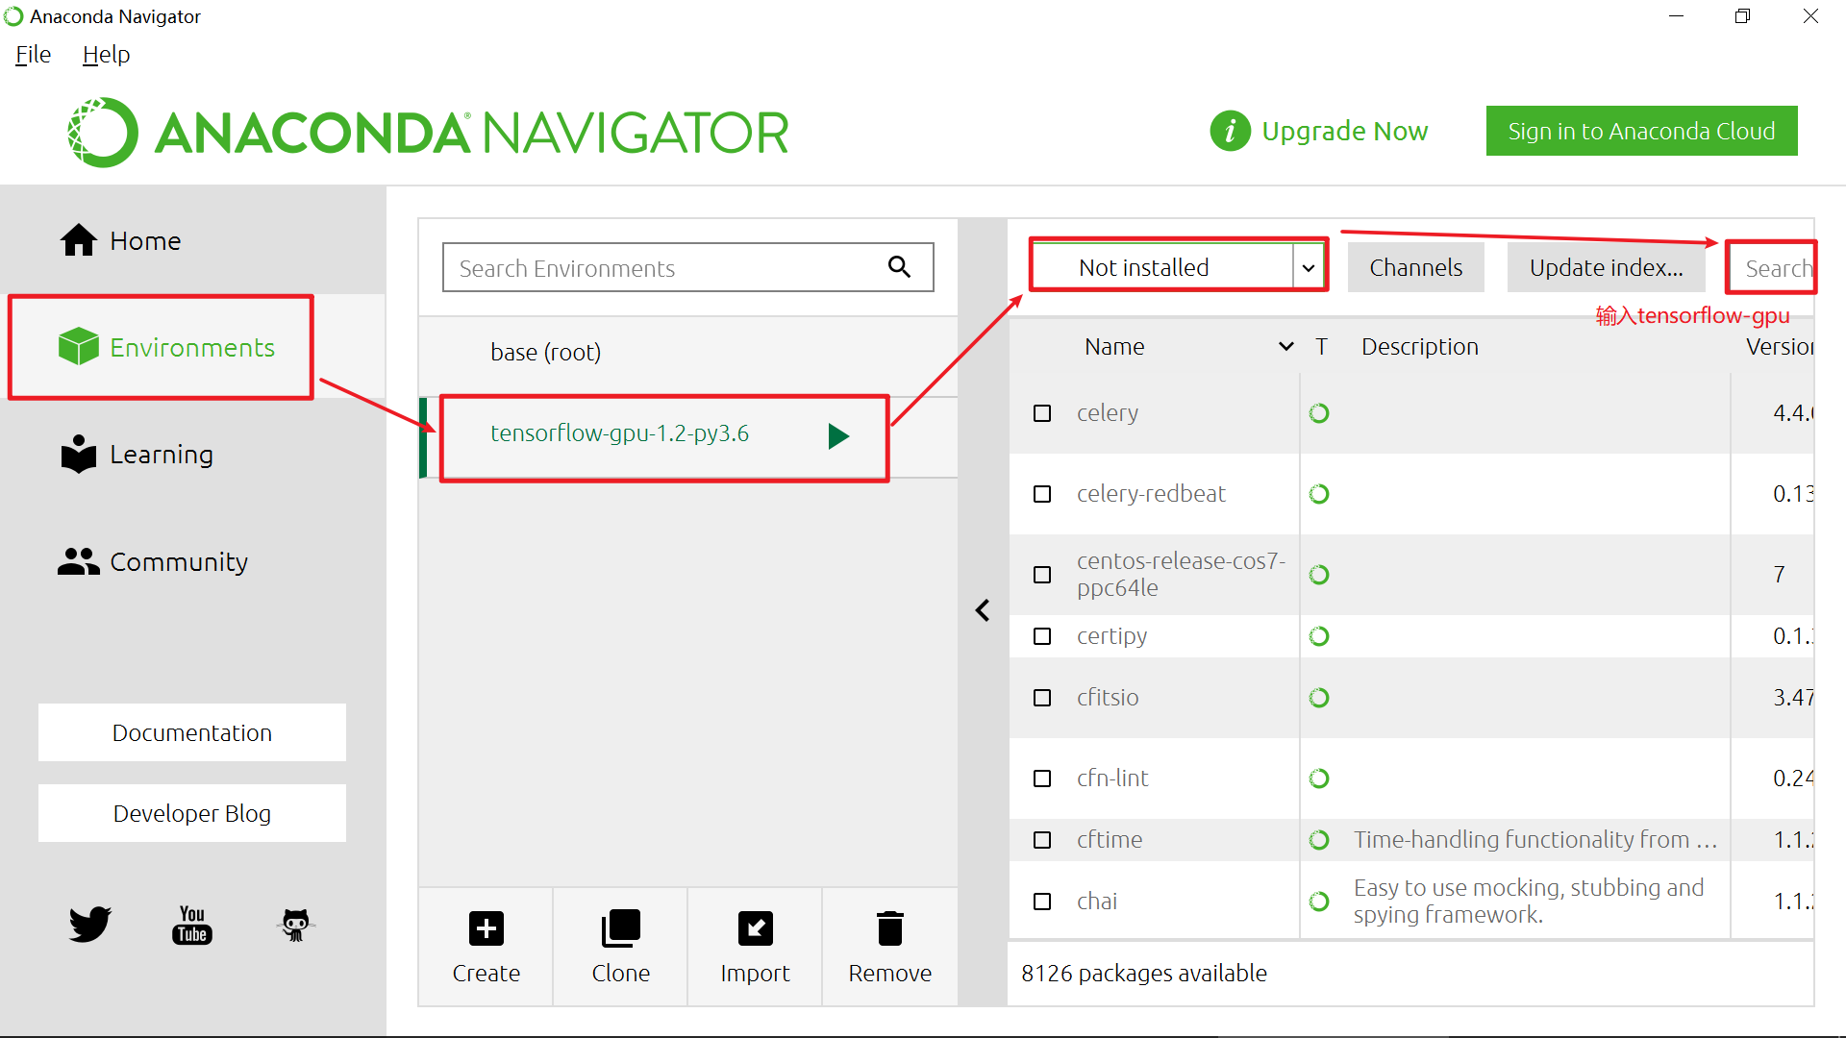Click the Name column sort chevron
The image size is (1846, 1038).
pos(1285,347)
